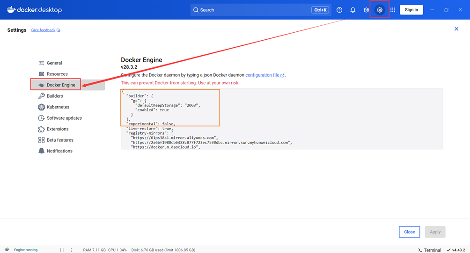Open the apps grid icon
Viewport: 470px width, 253px height.
tap(393, 10)
